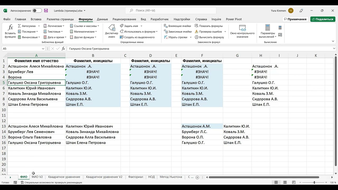Select column D header

(x=151, y=55)
